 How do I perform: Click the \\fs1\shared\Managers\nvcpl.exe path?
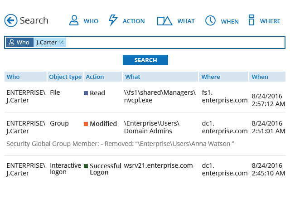tap(160, 96)
